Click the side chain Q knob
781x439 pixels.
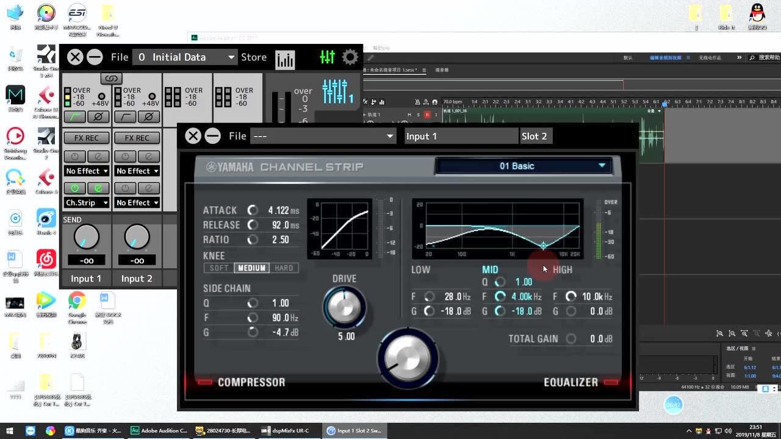(x=253, y=303)
